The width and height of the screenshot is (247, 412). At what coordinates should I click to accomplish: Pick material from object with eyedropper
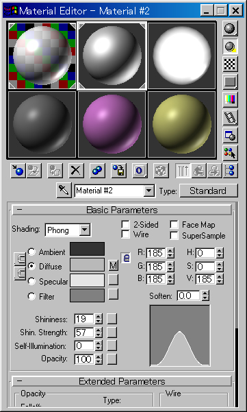64,191
